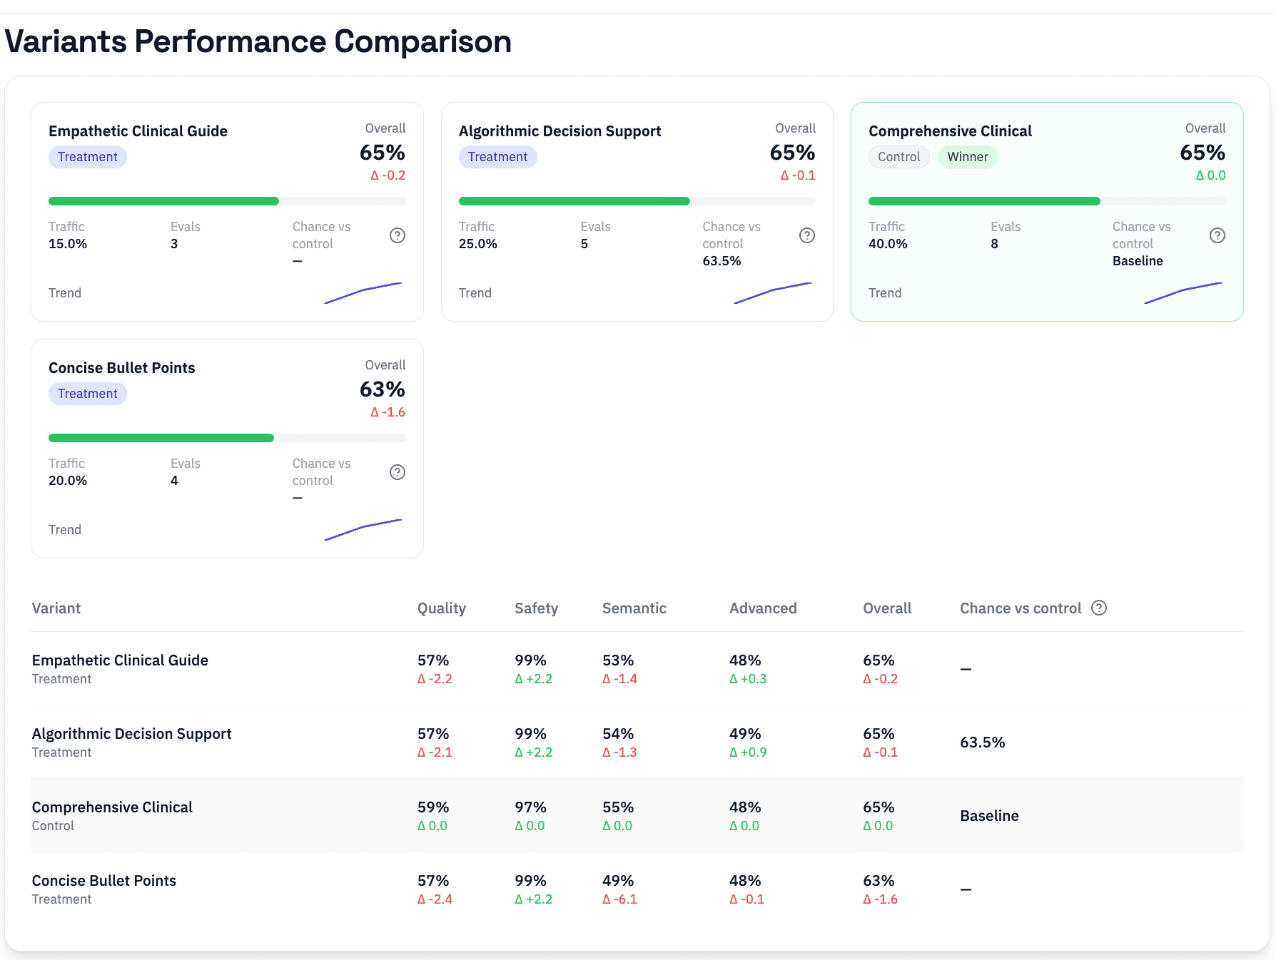This screenshot has height=960, width=1276.
Task: Open trend sparkline in Algorithmic Decision Support card
Action: point(773,292)
